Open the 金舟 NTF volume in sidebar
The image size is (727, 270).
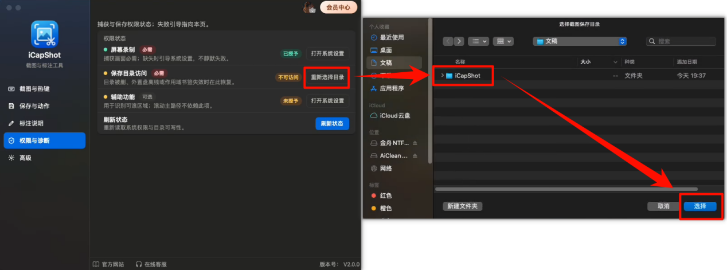tap(389, 143)
